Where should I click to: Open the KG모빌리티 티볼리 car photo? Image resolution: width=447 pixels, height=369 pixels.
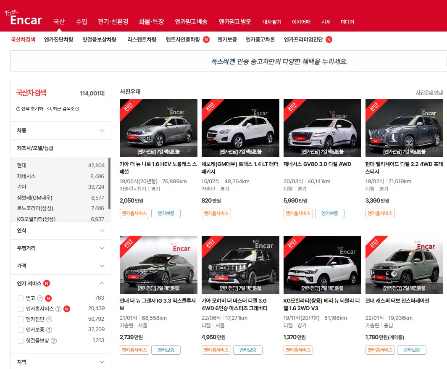pyautogui.click(x=322, y=265)
